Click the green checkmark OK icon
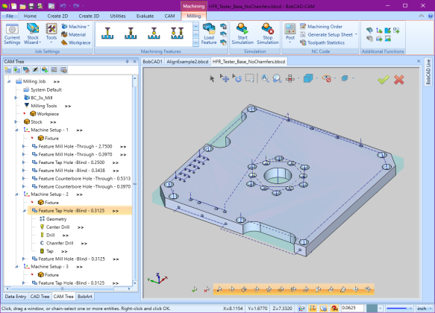This screenshot has width=435, height=313. [383, 80]
